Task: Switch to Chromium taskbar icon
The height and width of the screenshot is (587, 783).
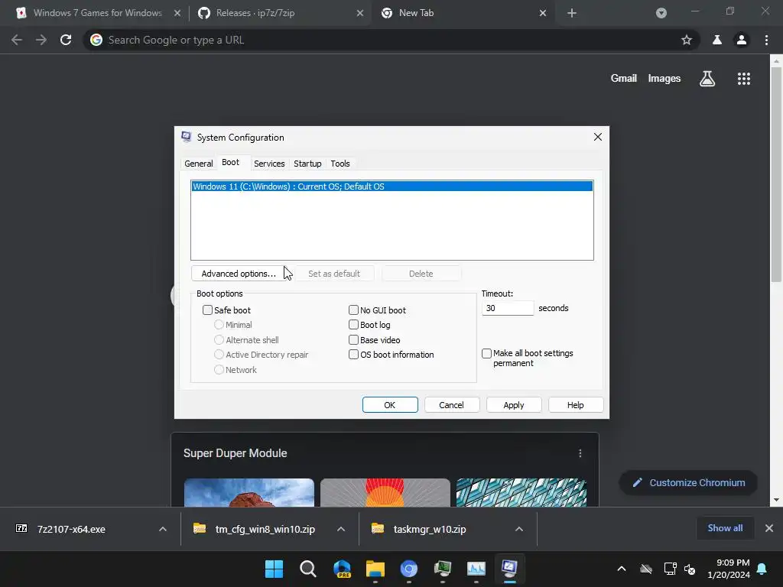Action: [x=408, y=569]
